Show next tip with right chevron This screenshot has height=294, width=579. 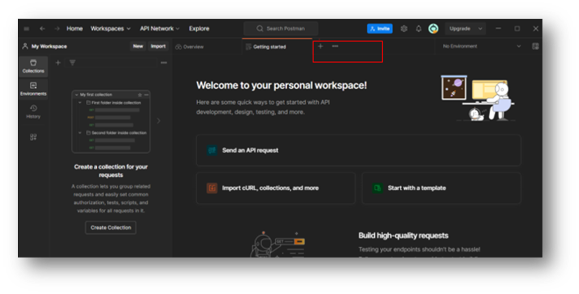(159, 121)
